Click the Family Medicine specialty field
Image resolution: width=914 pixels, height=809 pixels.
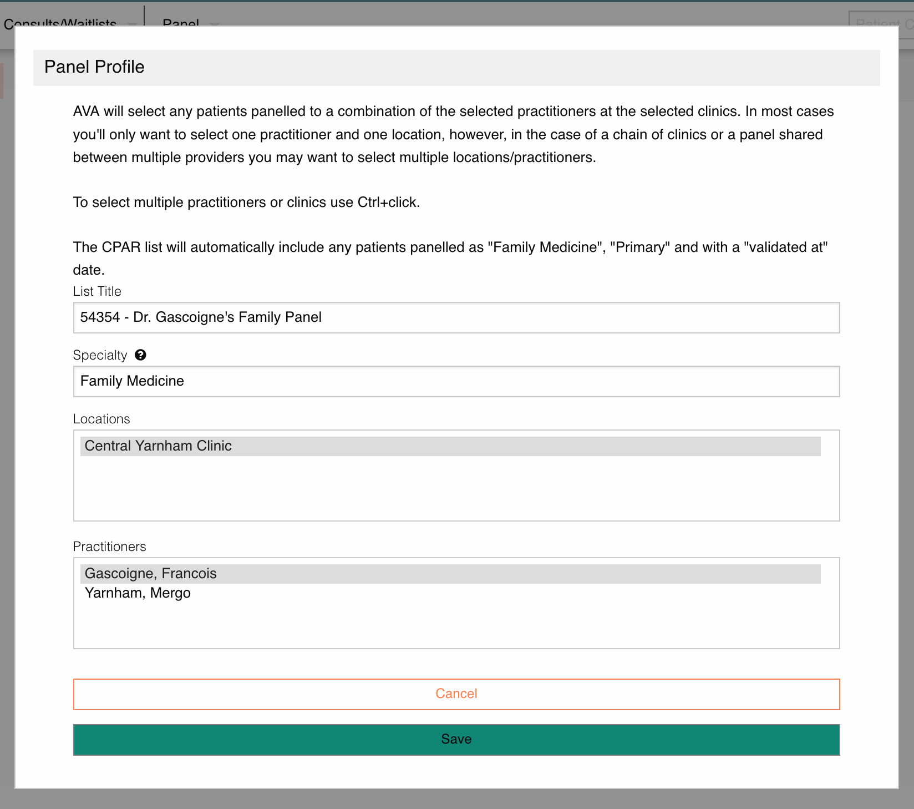(x=456, y=381)
